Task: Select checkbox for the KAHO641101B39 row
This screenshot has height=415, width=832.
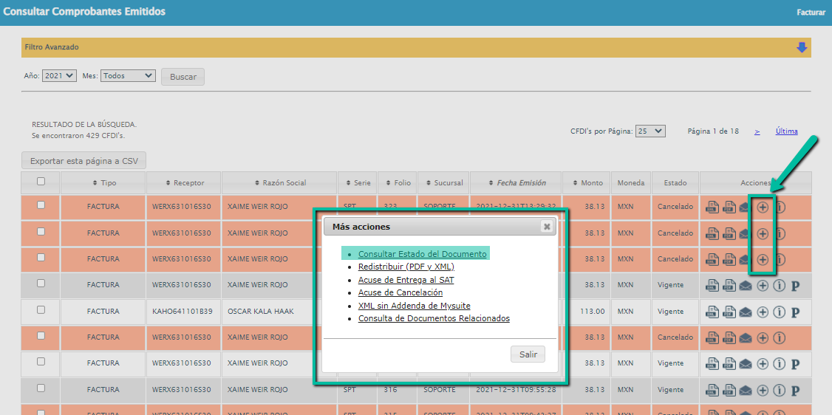Action: (x=41, y=310)
